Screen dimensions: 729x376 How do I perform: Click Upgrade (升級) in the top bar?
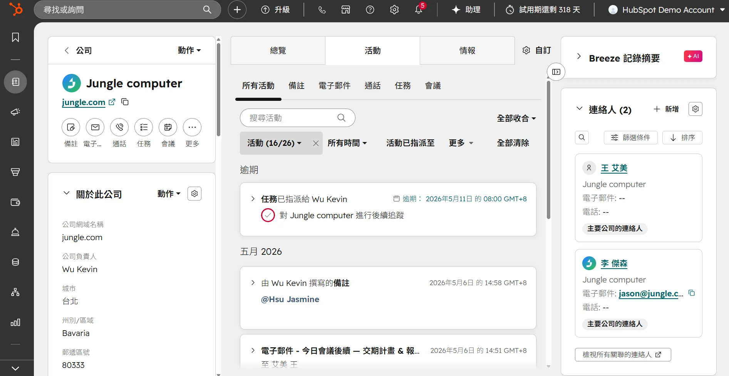275,10
